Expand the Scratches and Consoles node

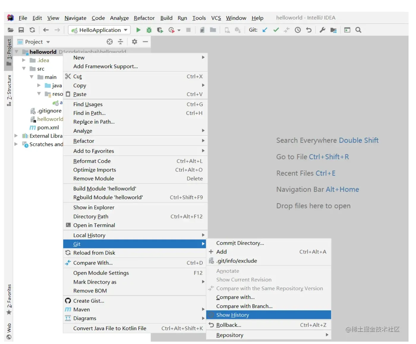click(16, 144)
